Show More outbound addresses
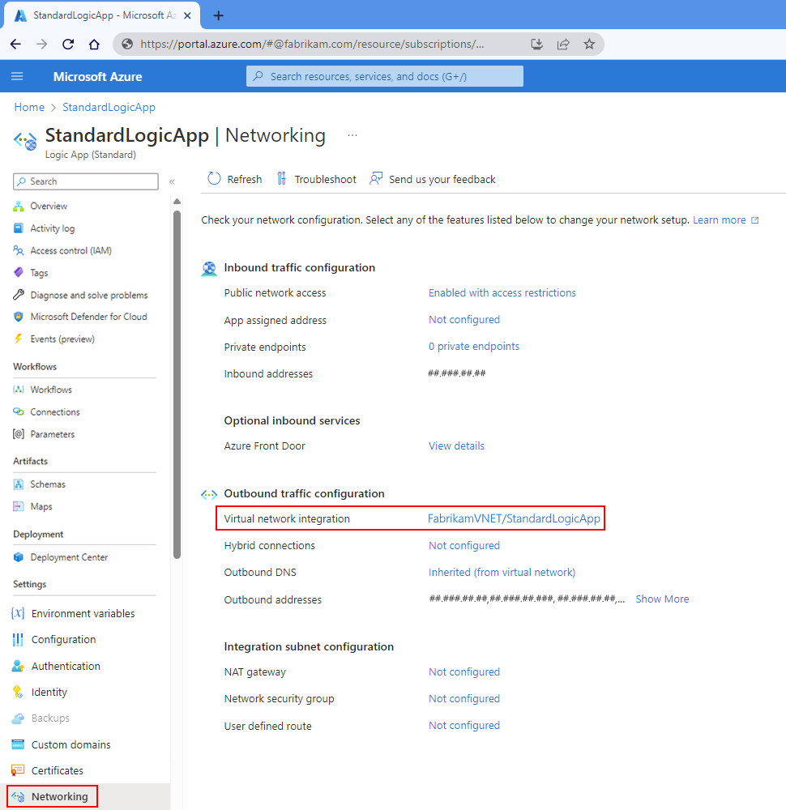This screenshot has width=786, height=810. point(662,599)
